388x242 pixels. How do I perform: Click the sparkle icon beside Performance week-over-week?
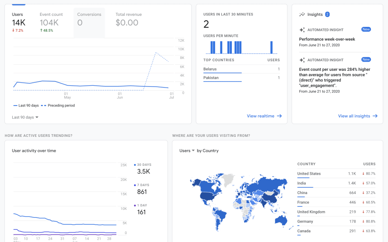point(302,30)
